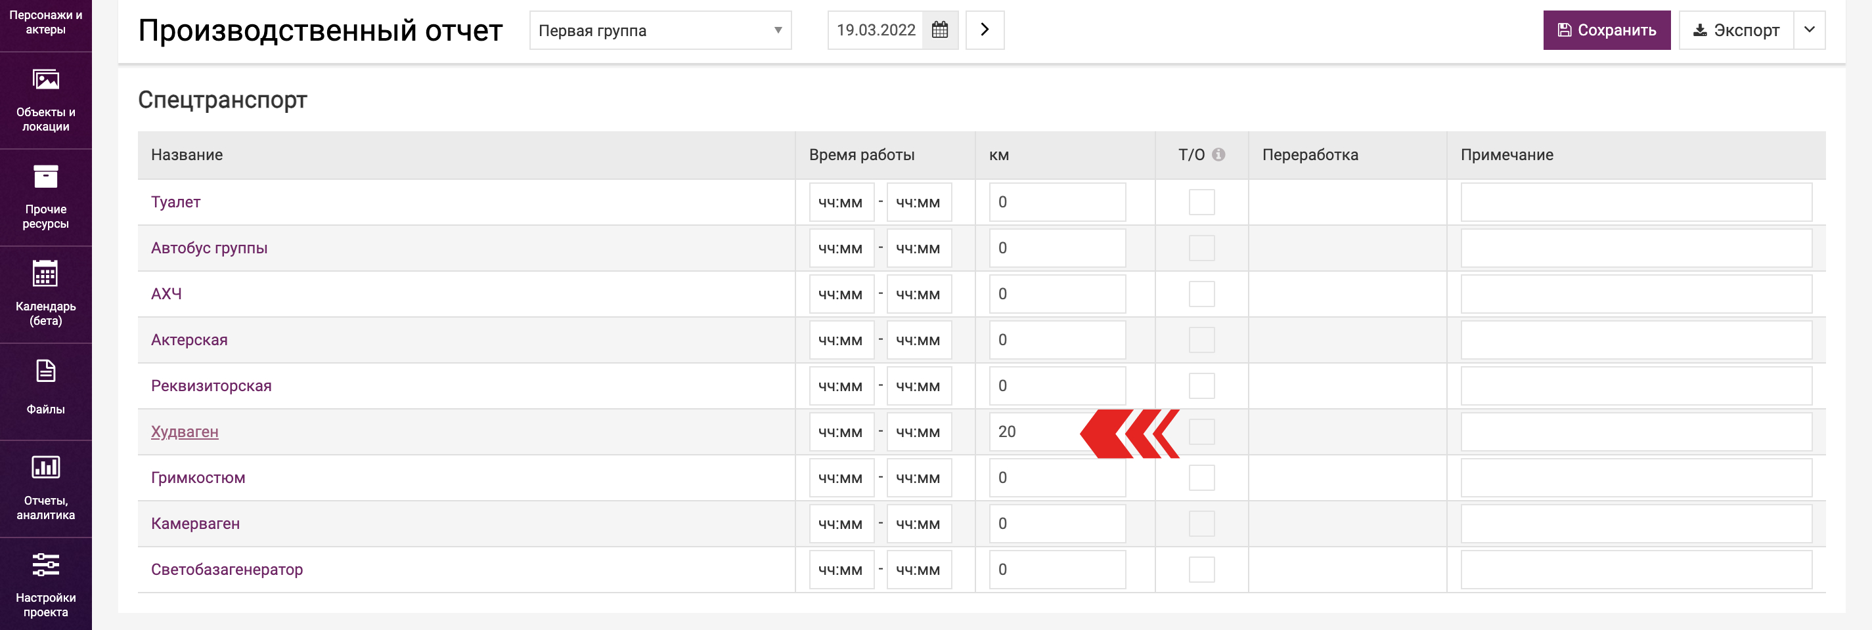This screenshot has height=630, width=1872.
Task: Click Примечание field for Туалет
Action: pos(1636,201)
